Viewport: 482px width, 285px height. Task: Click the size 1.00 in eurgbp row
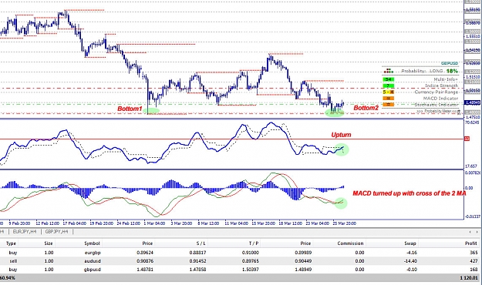point(49,253)
